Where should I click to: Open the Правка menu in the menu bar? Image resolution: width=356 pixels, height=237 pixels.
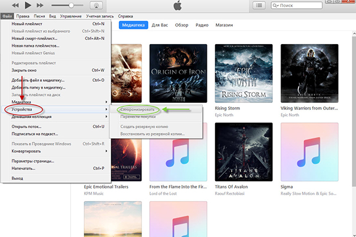click(24, 15)
